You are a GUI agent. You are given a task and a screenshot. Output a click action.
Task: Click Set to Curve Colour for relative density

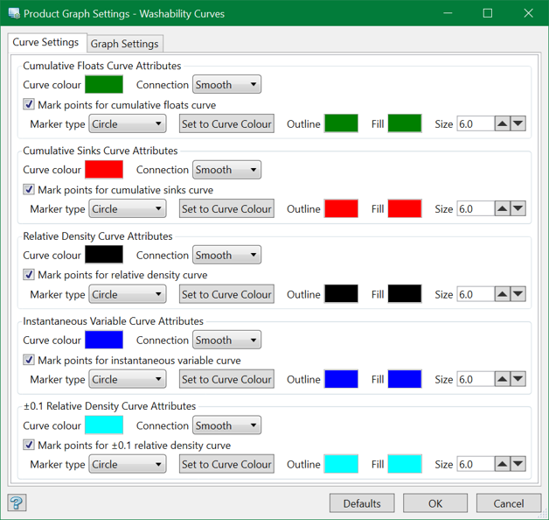click(x=226, y=294)
